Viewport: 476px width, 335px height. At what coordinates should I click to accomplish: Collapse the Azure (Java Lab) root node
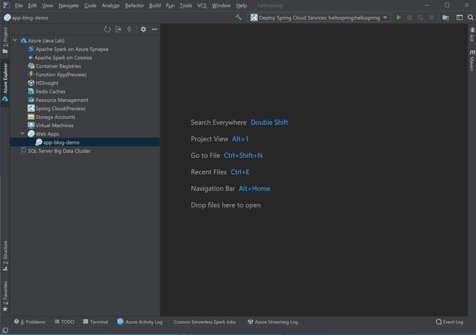tap(15, 41)
